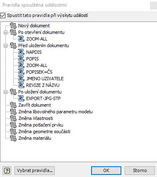Select the Po otevření dokumentu event label
This screenshot has width=157, height=177.
(41, 32)
